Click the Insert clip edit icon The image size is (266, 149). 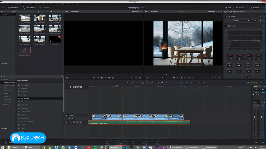pyautogui.click(x=142, y=83)
